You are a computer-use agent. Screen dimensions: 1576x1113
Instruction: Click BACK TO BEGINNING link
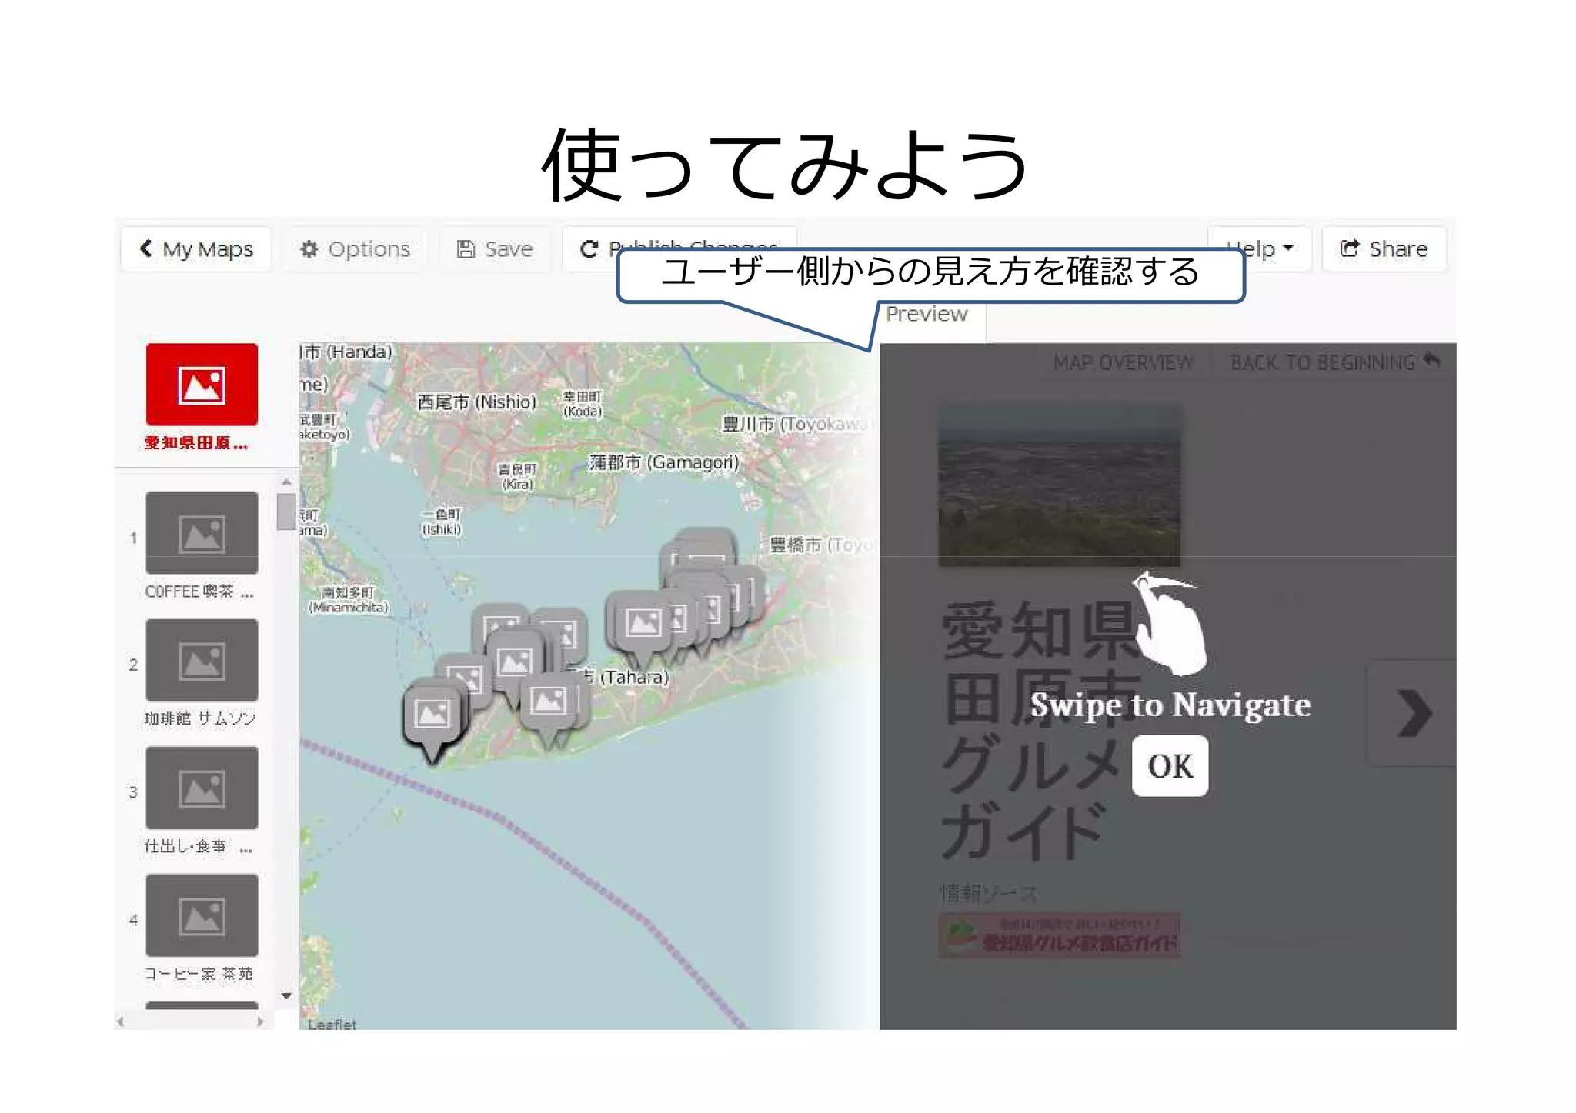click(1334, 362)
